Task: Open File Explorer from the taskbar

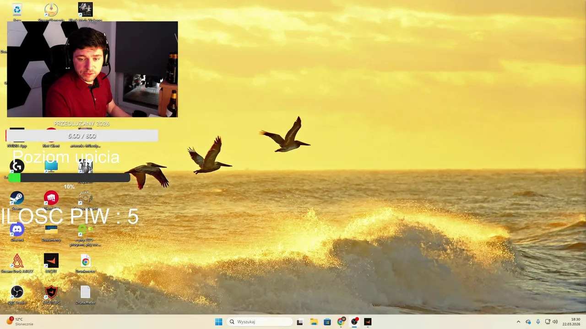Action: click(314, 322)
